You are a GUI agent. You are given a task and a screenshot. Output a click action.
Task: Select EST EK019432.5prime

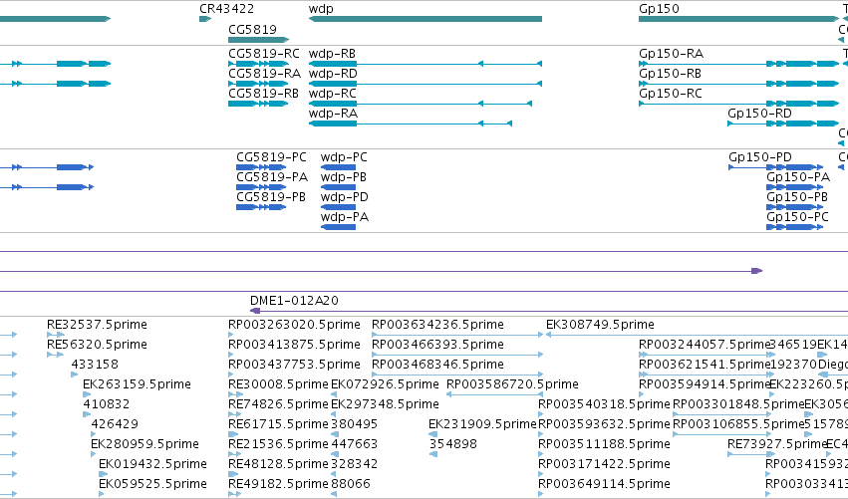tap(152, 464)
